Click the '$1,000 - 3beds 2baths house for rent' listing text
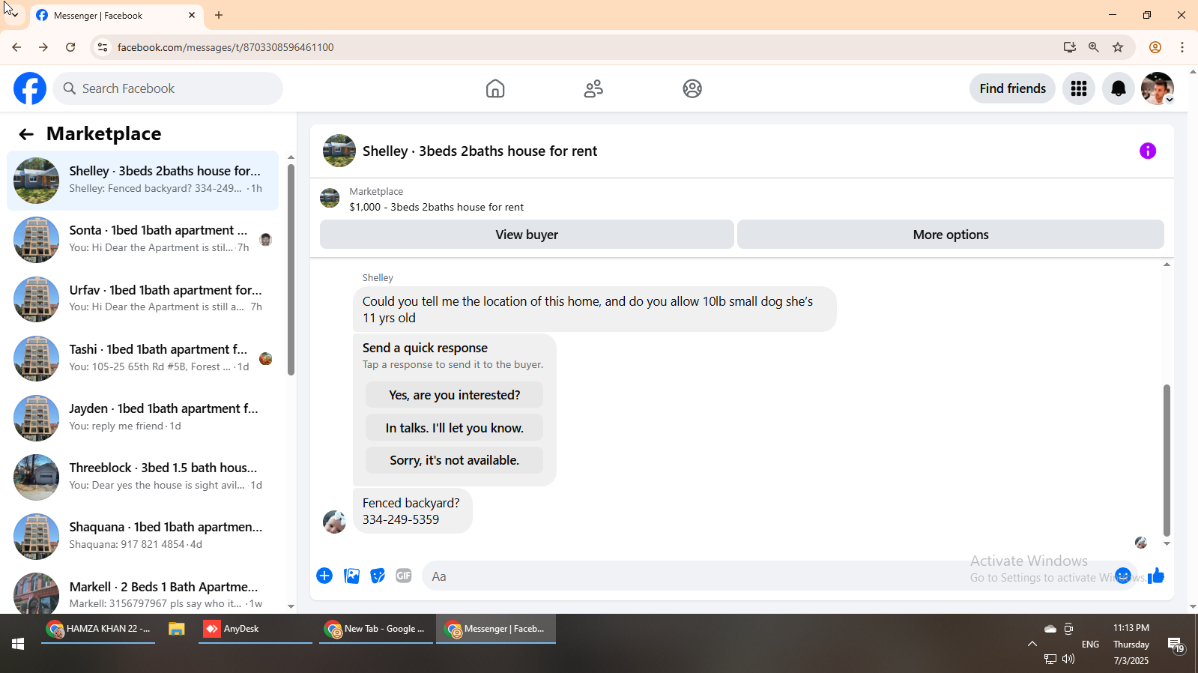This screenshot has height=673, width=1198. 437,208
